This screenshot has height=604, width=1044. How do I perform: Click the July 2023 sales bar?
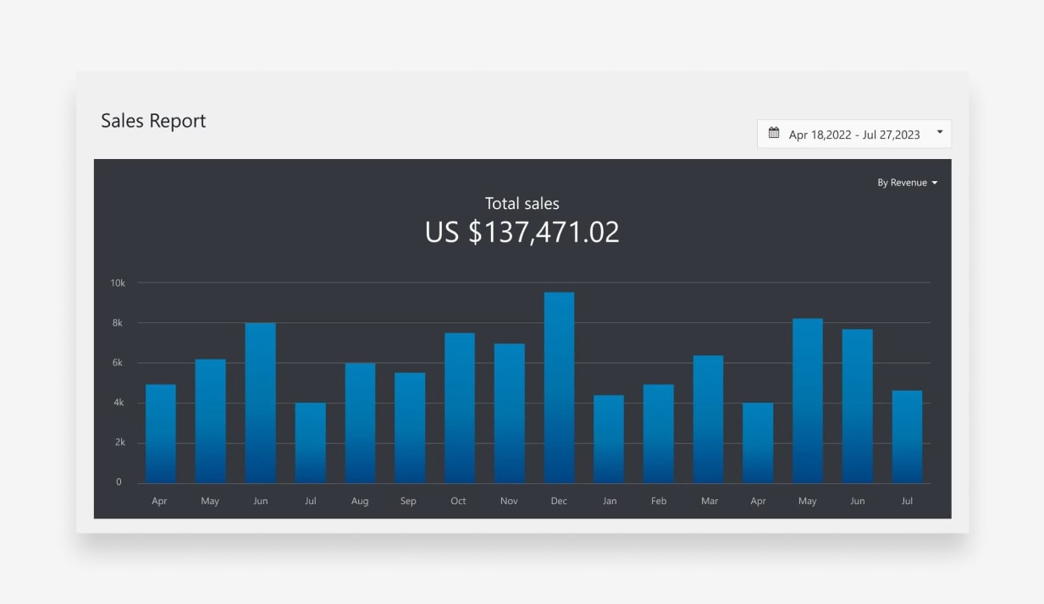907,437
